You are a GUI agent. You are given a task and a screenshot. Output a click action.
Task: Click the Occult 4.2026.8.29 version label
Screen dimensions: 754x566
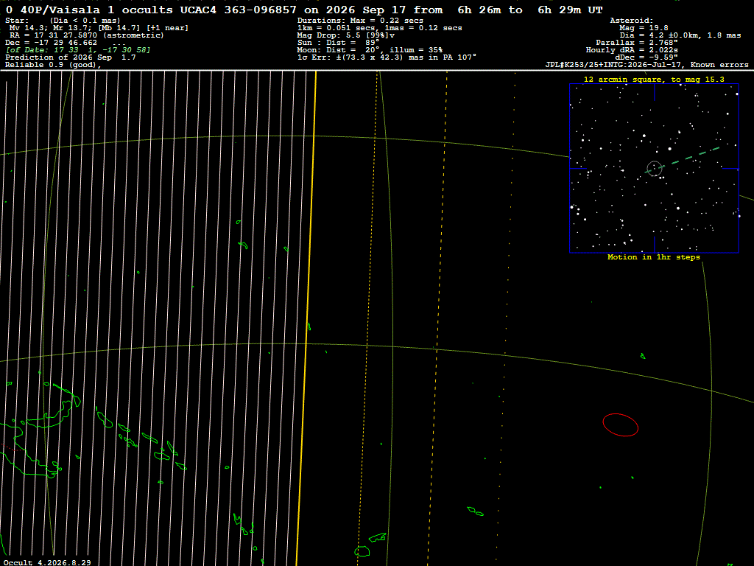pos(47,562)
